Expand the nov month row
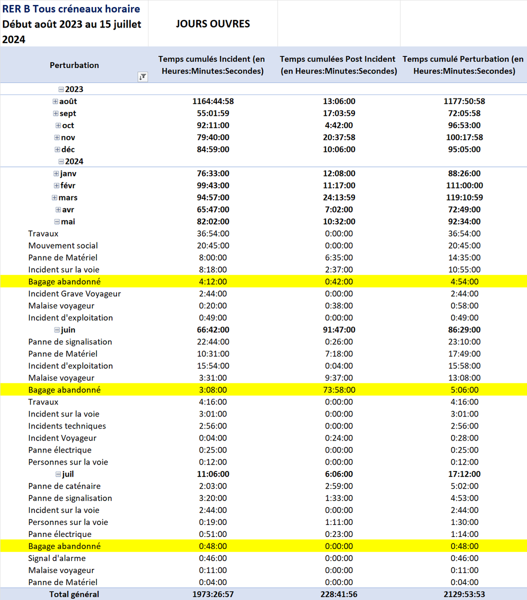Viewport: 527px width, 600px height. point(57,137)
